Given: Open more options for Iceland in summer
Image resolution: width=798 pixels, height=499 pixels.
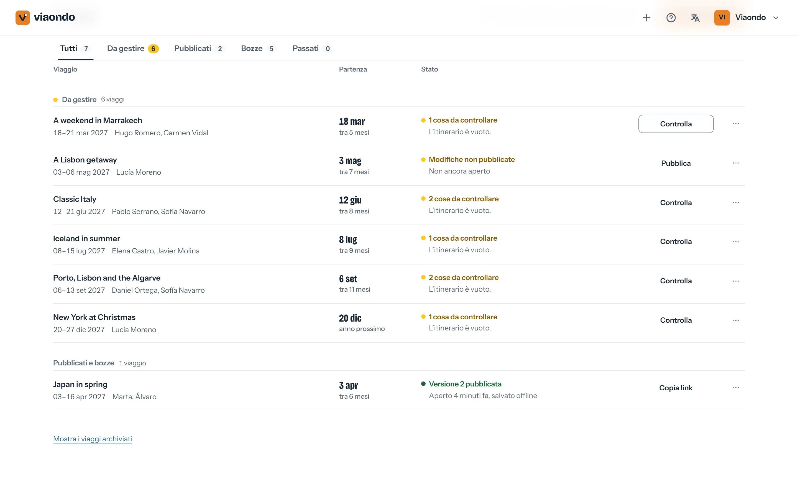Looking at the screenshot, I should pyautogui.click(x=736, y=241).
